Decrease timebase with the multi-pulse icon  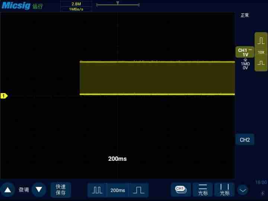(97, 190)
